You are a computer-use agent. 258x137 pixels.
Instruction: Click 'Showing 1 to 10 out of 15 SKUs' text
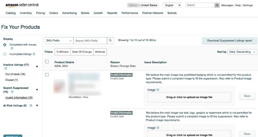pyautogui.click(x=137, y=40)
